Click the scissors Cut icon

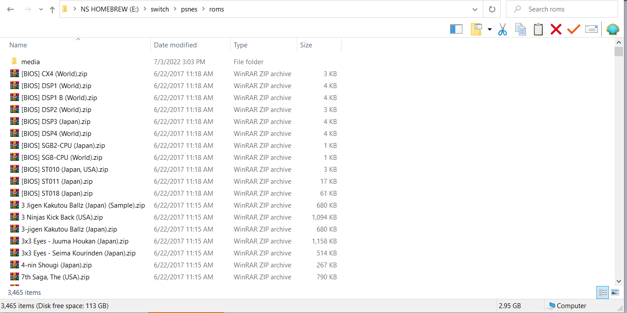tap(502, 29)
